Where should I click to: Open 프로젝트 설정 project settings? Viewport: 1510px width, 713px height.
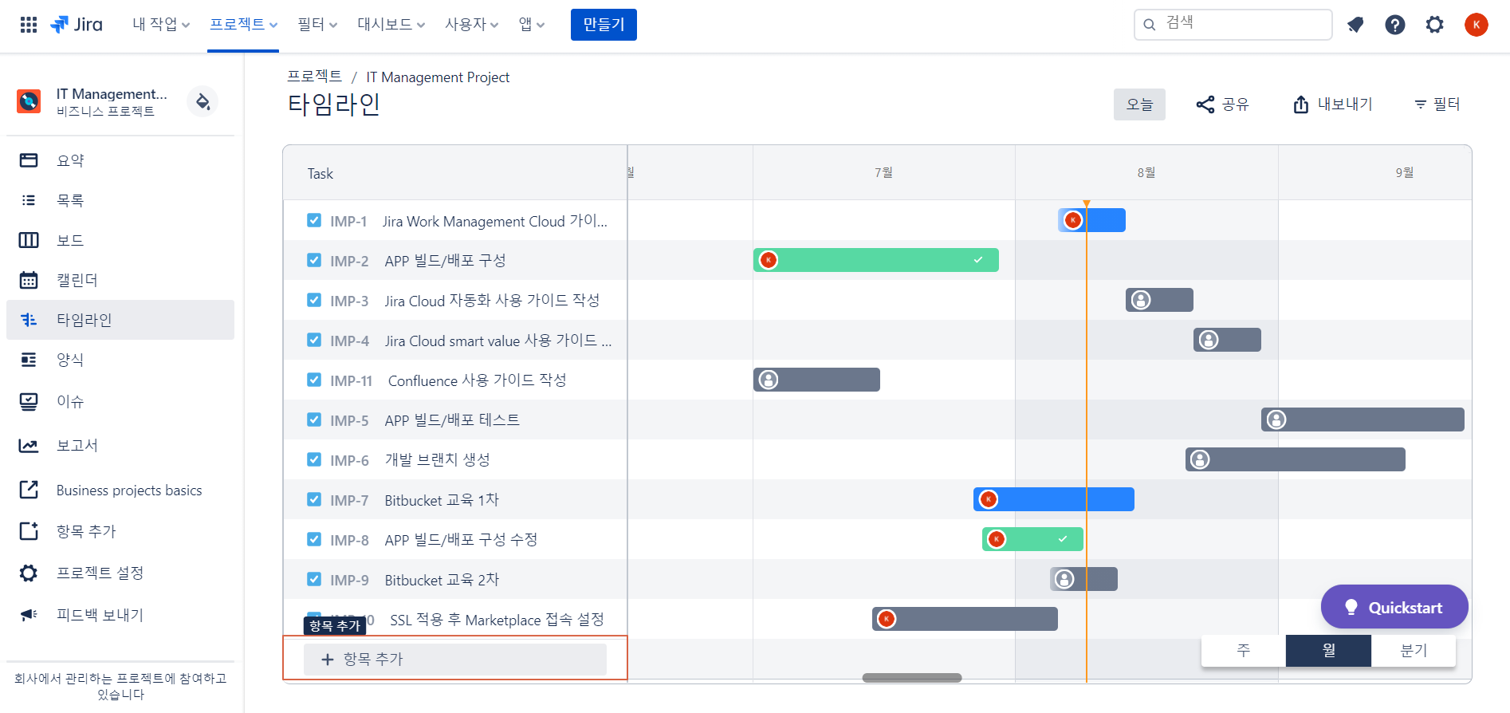pos(120,573)
